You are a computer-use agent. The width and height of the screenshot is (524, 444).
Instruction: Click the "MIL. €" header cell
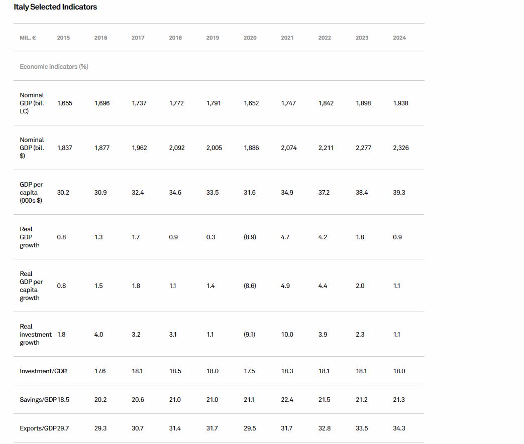pos(28,38)
